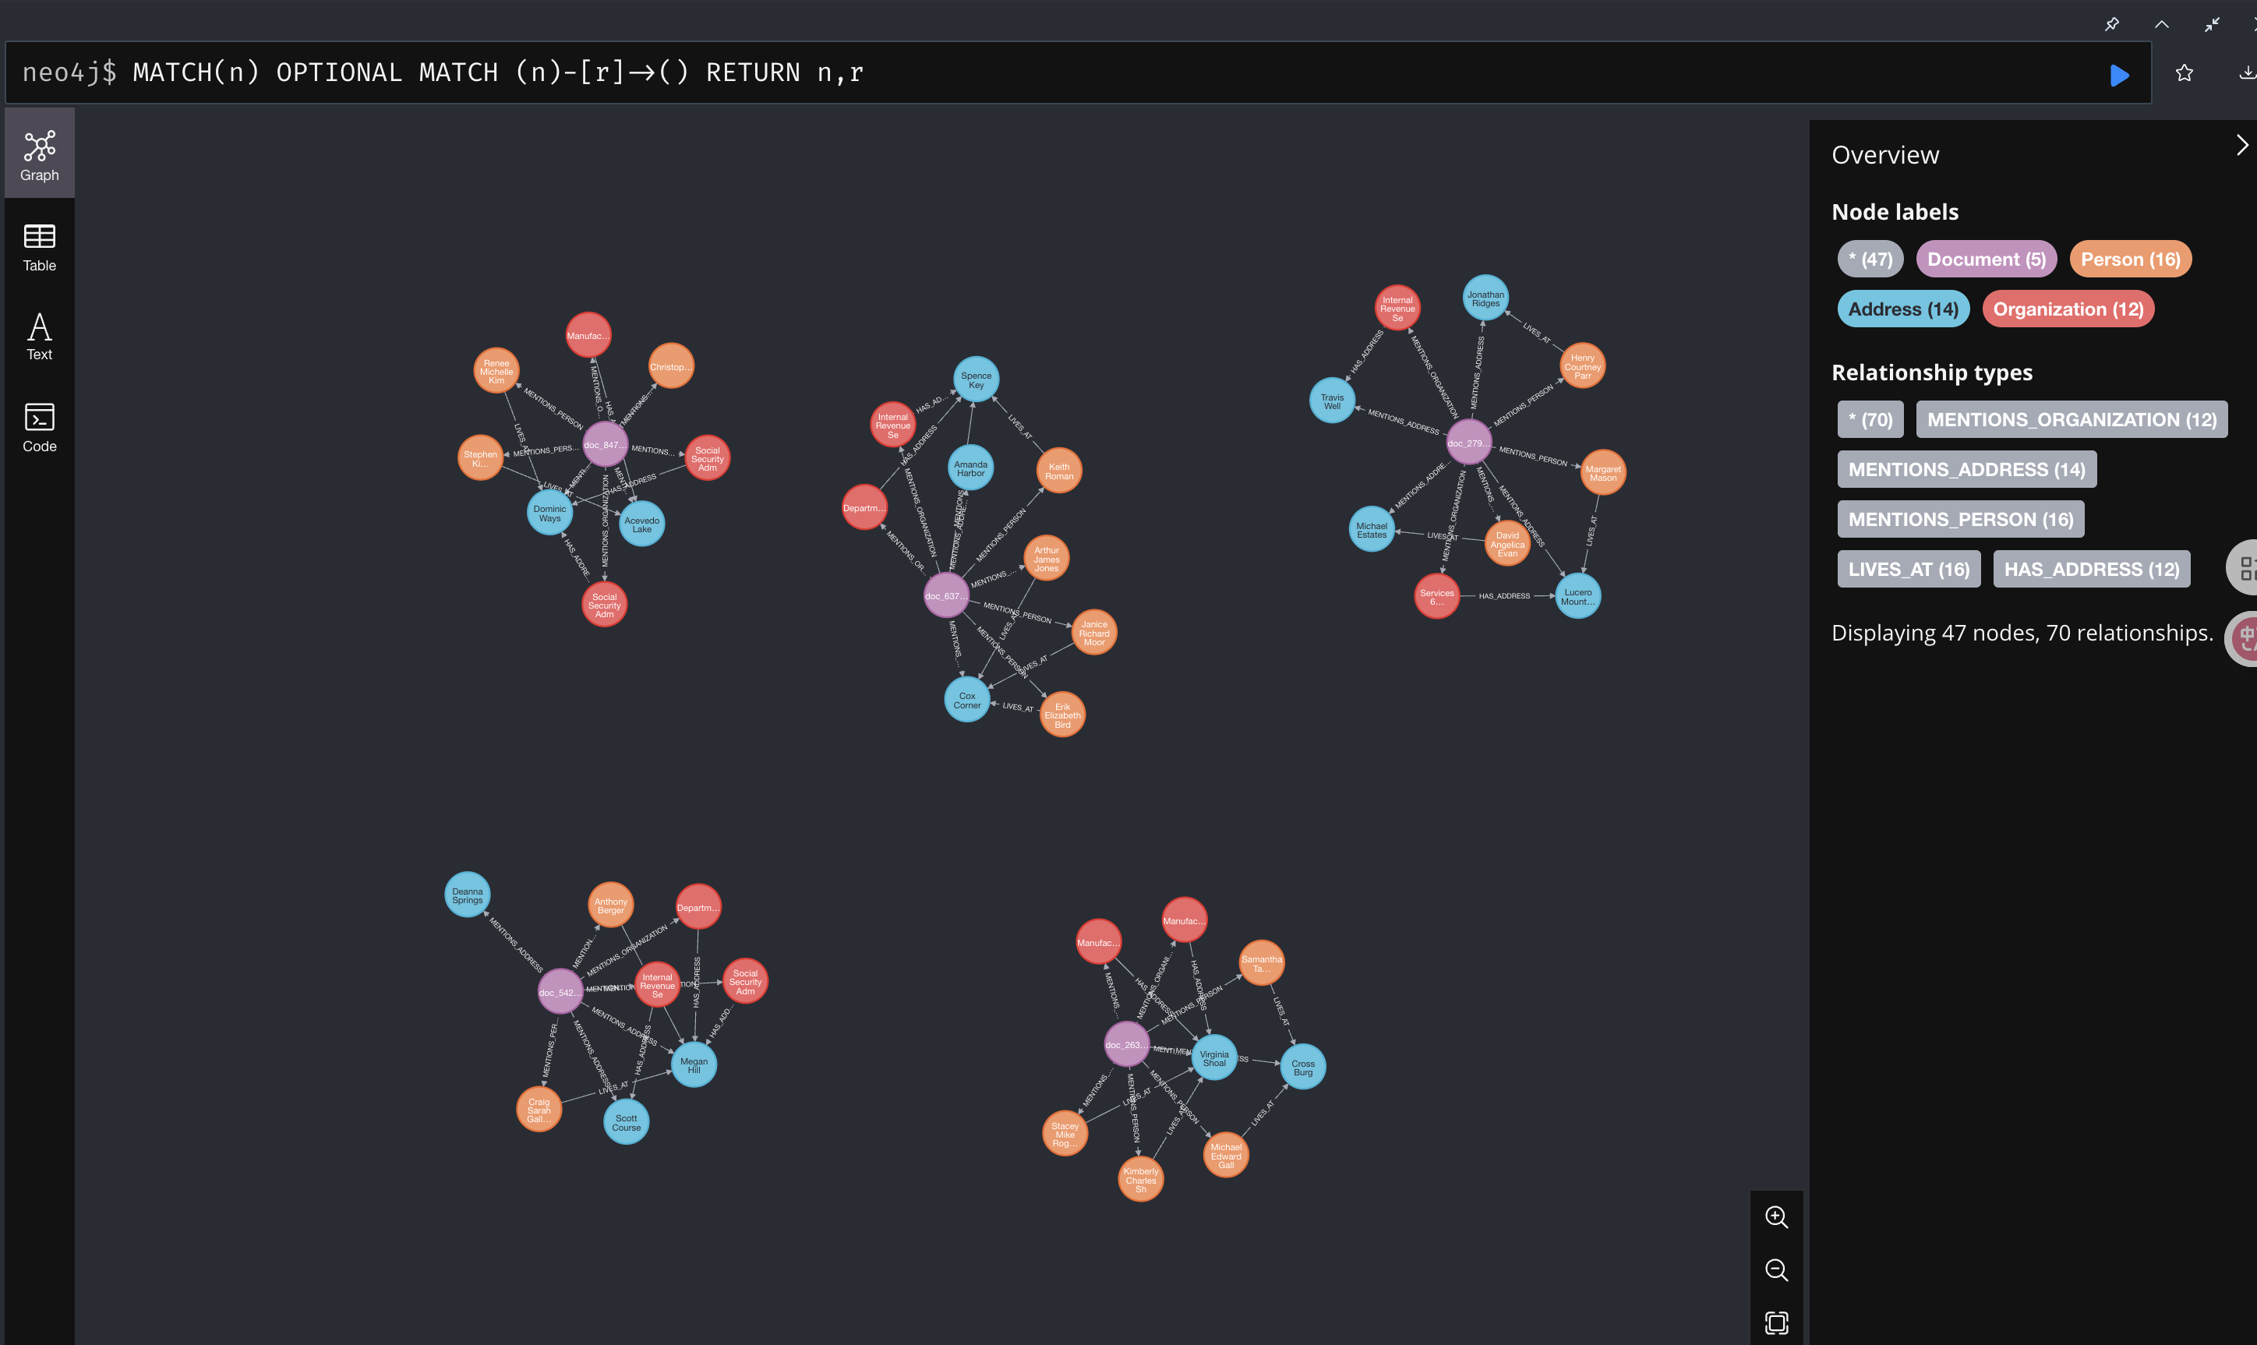Image resolution: width=2257 pixels, height=1345 pixels.
Task: Click the zoom in magnifier icon
Action: [1775, 1217]
